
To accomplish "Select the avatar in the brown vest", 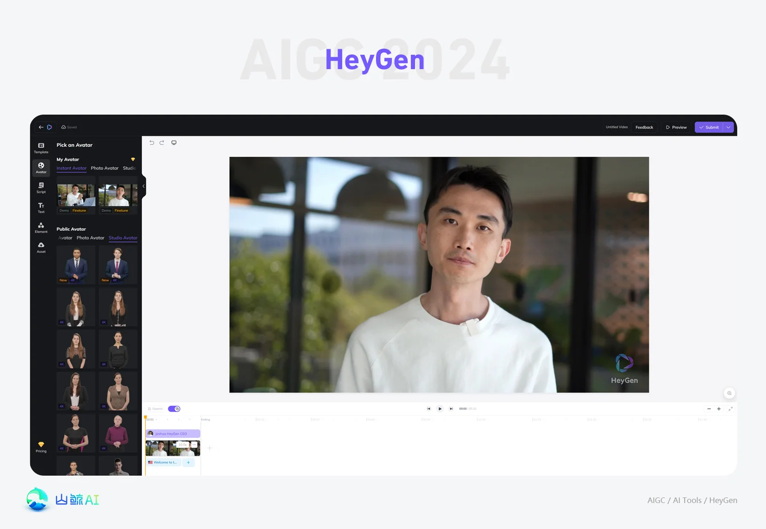I will (118, 391).
